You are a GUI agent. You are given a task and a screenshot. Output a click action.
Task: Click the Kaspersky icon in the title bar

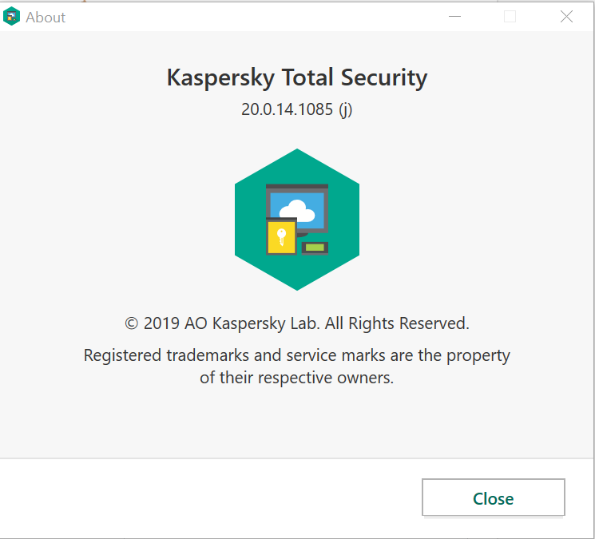pos(11,17)
